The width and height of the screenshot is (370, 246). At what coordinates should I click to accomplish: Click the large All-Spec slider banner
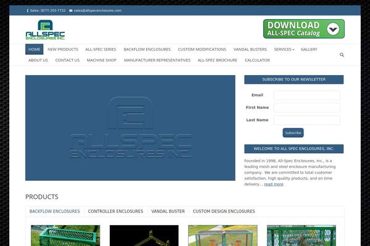point(130,128)
